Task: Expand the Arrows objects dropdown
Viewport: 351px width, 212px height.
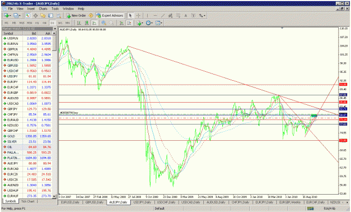Action: click(202, 16)
